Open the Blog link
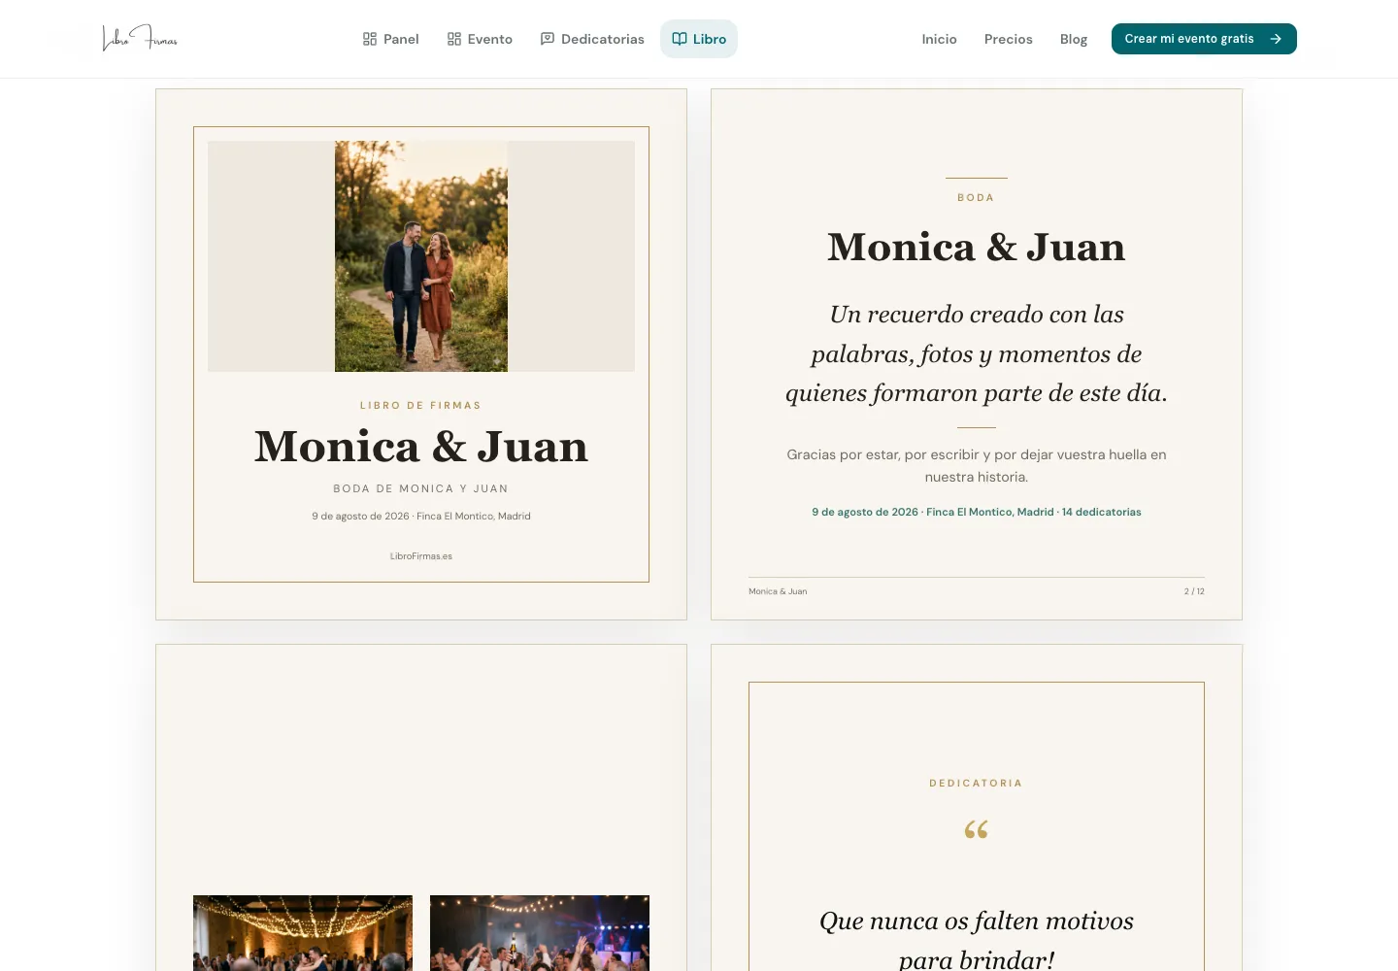Screen dimensions: 1398x971 [x=1074, y=39]
